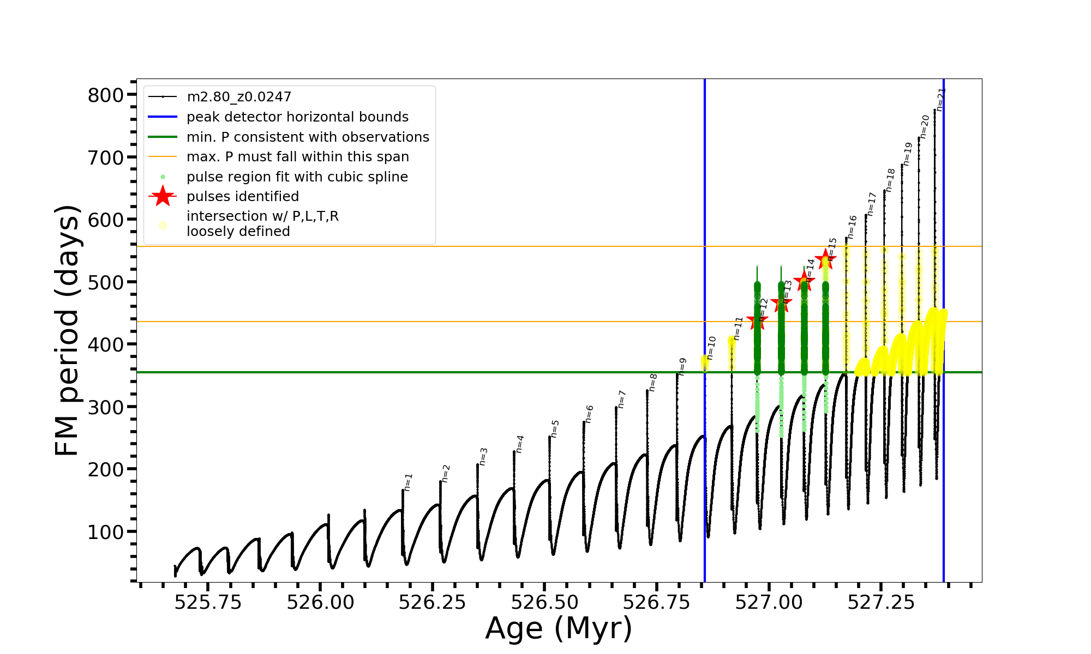Click the light green dot in legend

163,177
